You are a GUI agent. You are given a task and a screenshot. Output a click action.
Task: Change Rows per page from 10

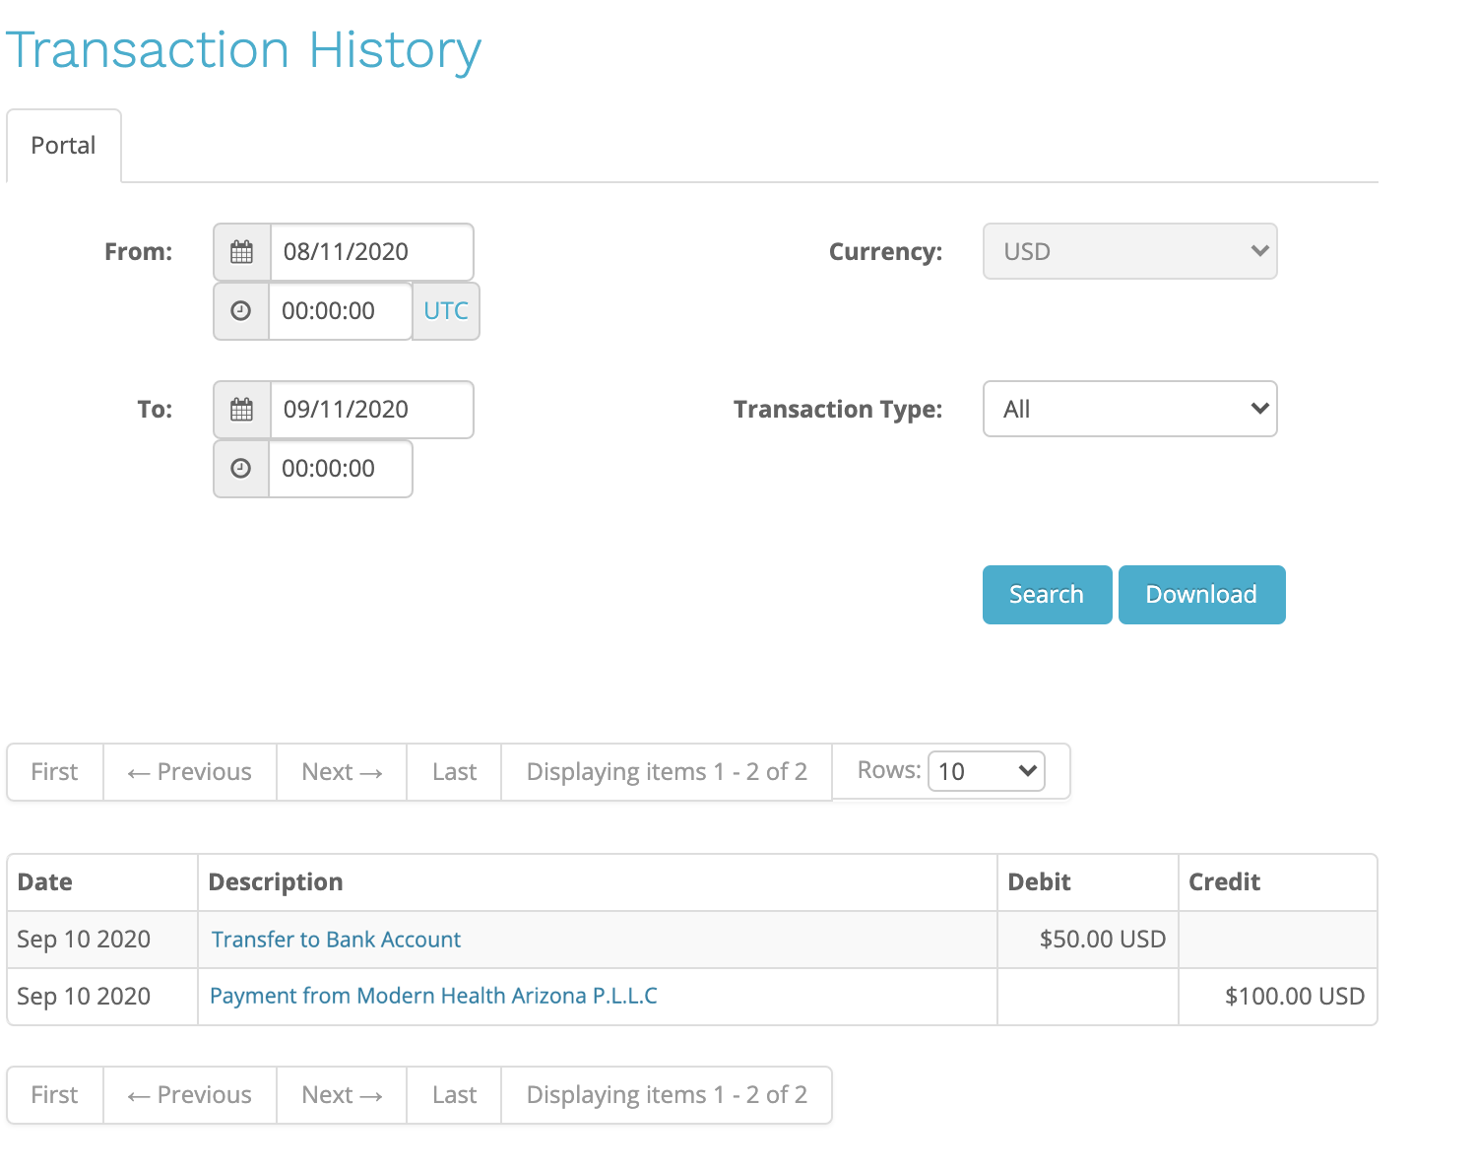pos(985,771)
